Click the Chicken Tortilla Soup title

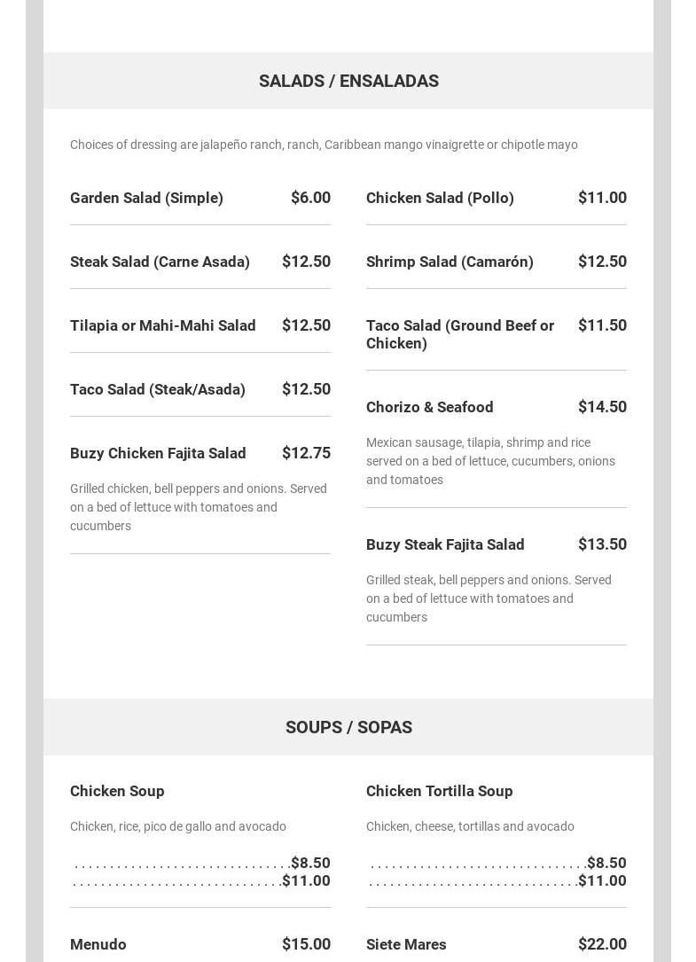coord(439,791)
